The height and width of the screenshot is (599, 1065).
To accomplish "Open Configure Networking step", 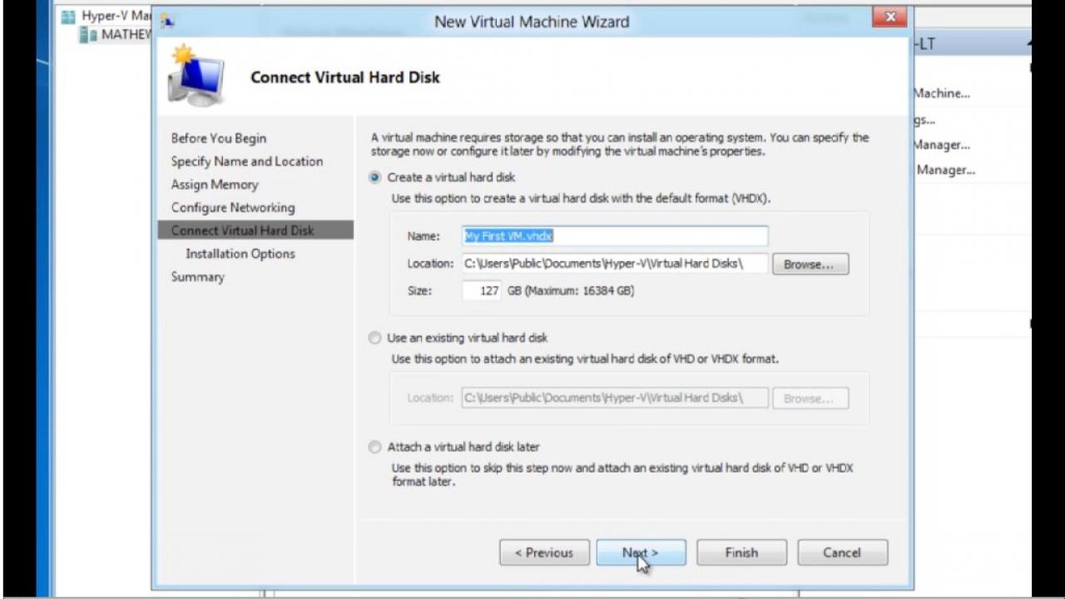I will click(x=233, y=207).
